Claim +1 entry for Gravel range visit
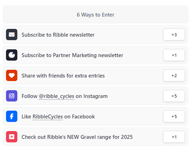The height and width of the screenshot is (148, 191). 174,137
